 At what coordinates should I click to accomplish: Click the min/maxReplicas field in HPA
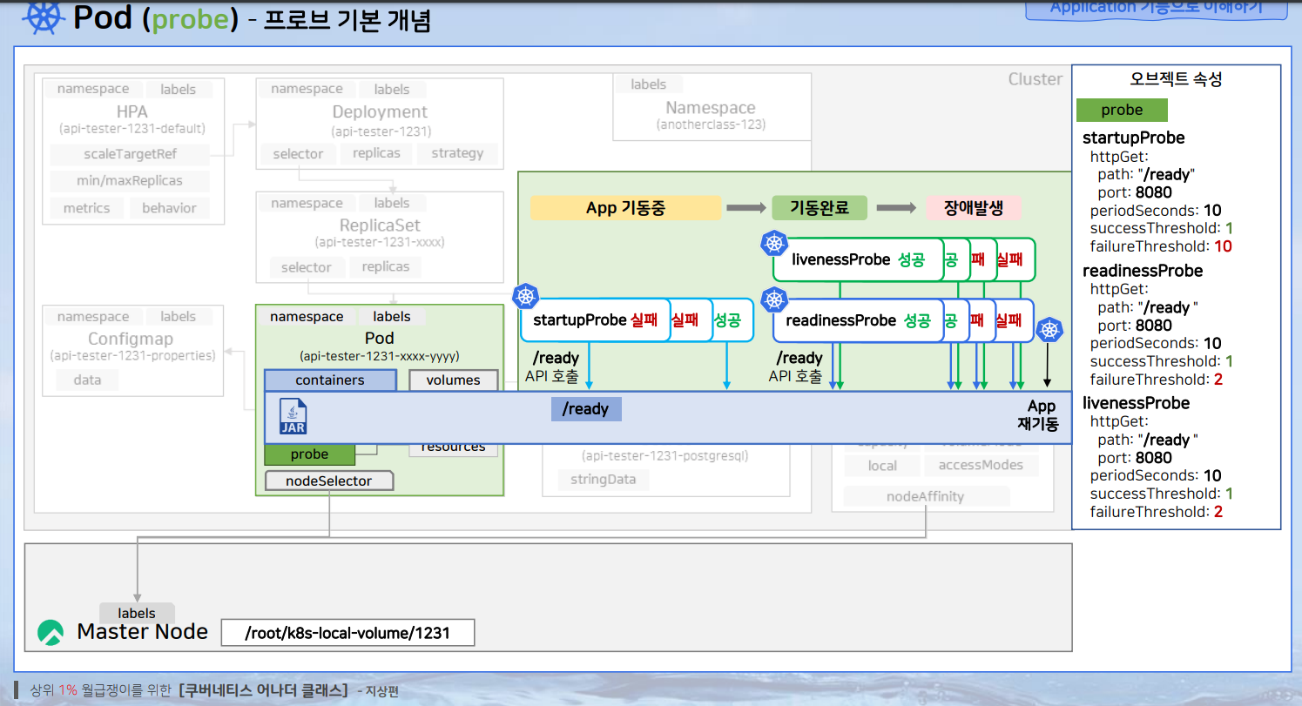tap(129, 181)
